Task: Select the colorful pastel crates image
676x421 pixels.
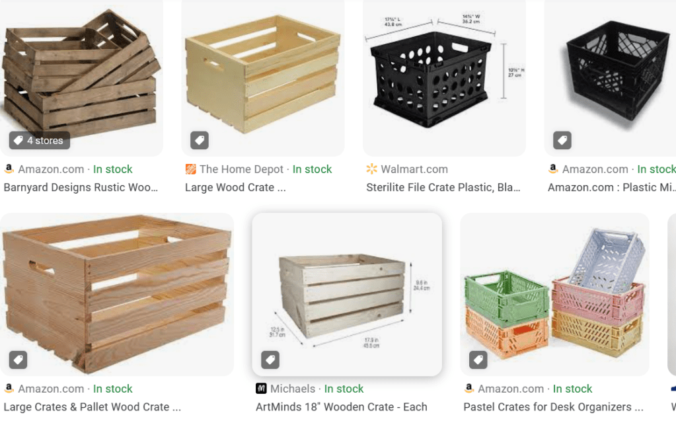Action: (555, 294)
